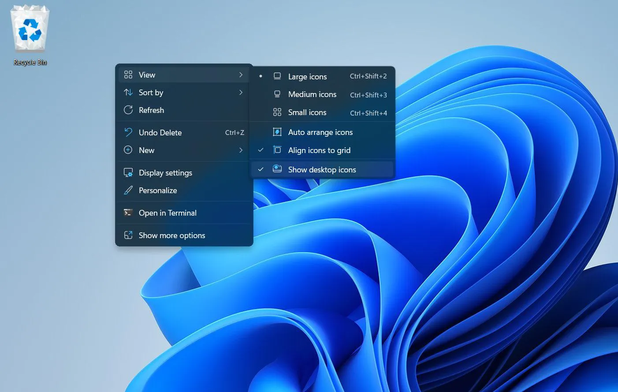This screenshot has height=392, width=618.
Task: Click Show more options
Action: 172,235
